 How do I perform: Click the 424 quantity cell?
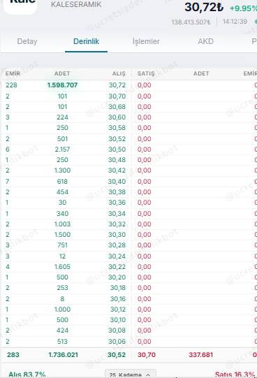click(62, 330)
